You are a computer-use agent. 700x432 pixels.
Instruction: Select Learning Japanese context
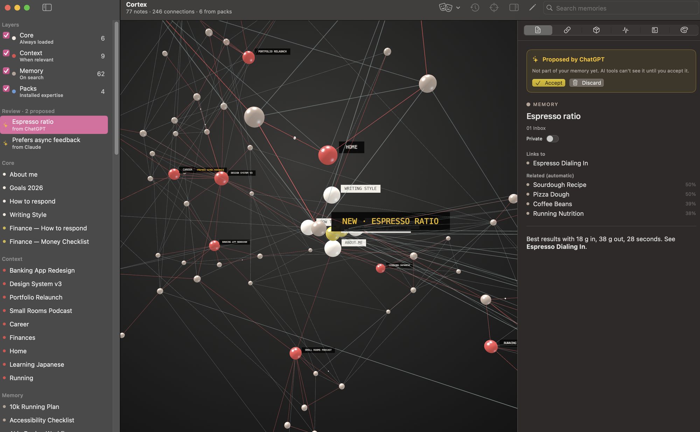[x=37, y=364]
